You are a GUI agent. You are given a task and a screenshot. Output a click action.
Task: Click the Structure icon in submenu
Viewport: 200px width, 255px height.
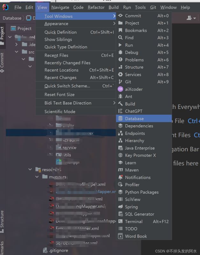click(x=121, y=67)
